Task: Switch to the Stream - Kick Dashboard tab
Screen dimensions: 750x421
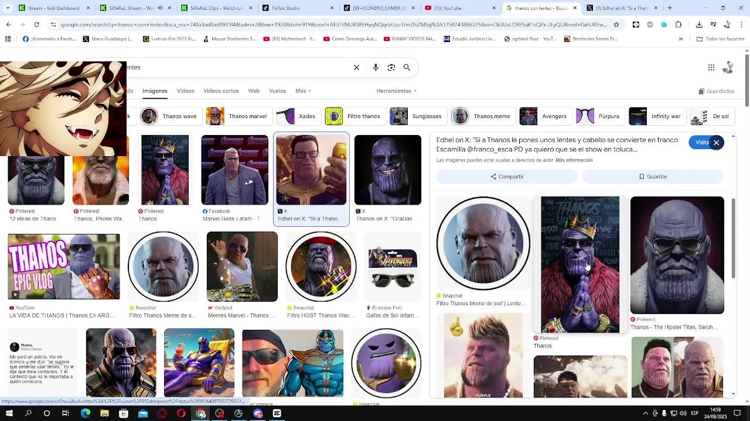Action: [53, 8]
